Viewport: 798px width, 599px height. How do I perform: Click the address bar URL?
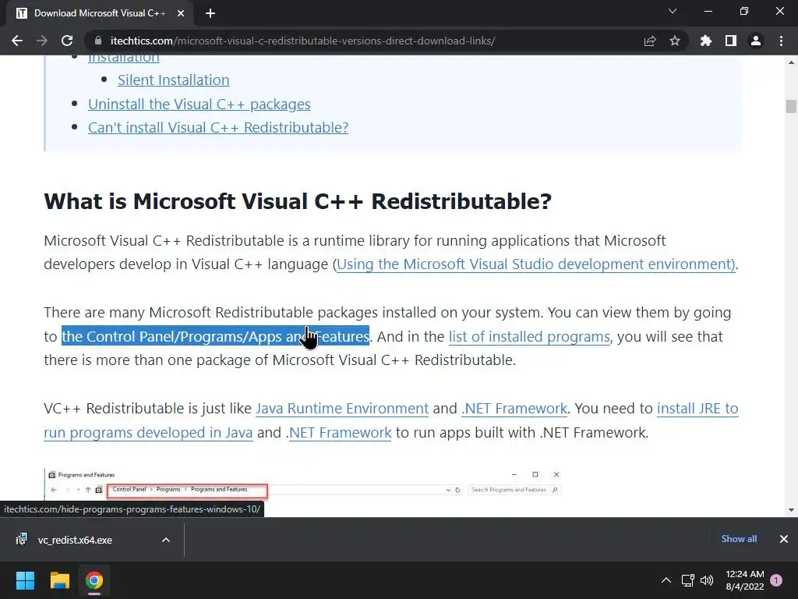(x=302, y=41)
